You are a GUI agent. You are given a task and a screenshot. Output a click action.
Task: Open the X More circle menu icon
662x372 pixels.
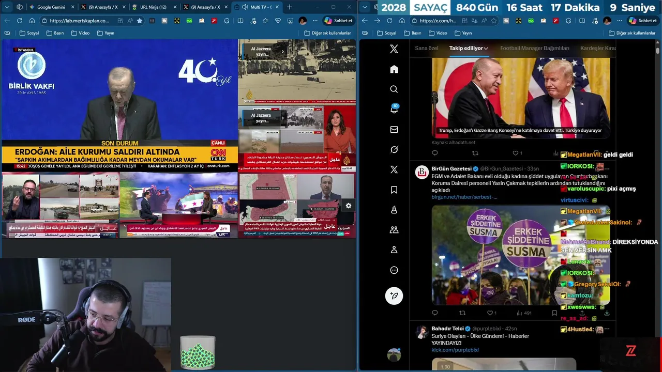point(394,270)
